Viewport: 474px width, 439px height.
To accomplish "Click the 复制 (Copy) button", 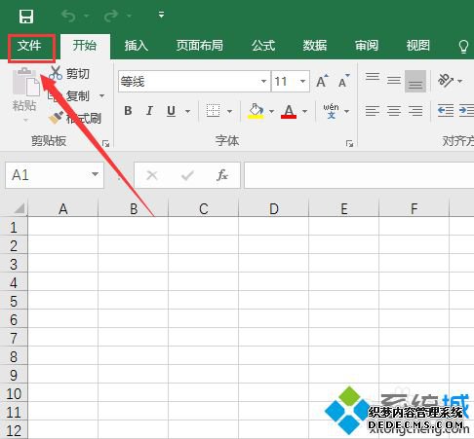I will (x=69, y=96).
